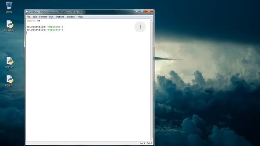Open the Help menu

click(x=80, y=17)
